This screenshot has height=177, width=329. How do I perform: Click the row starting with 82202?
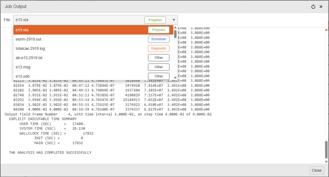click(x=111, y=90)
